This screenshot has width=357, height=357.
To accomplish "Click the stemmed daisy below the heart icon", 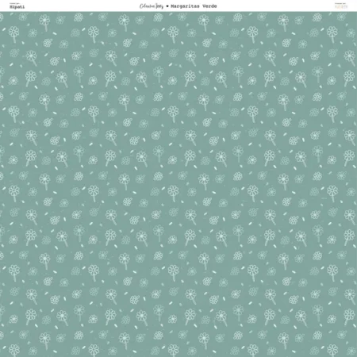I will click(173, 34).
